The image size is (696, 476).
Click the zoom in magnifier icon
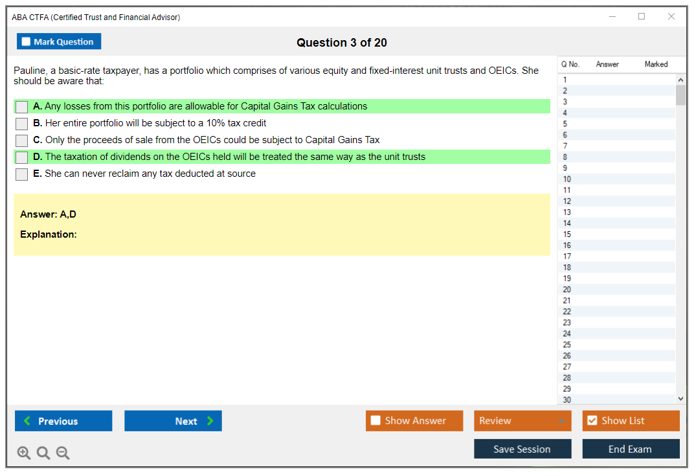pyautogui.click(x=24, y=453)
